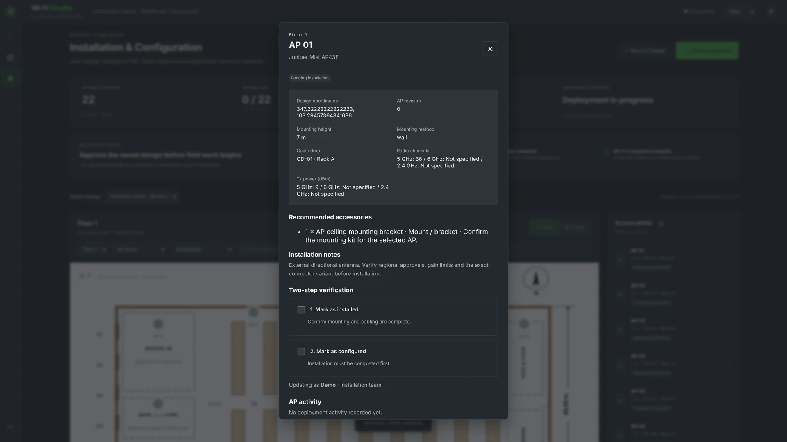The width and height of the screenshot is (787, 442).
Task: Click the External directional antenna note text
Action: point(389,269)
